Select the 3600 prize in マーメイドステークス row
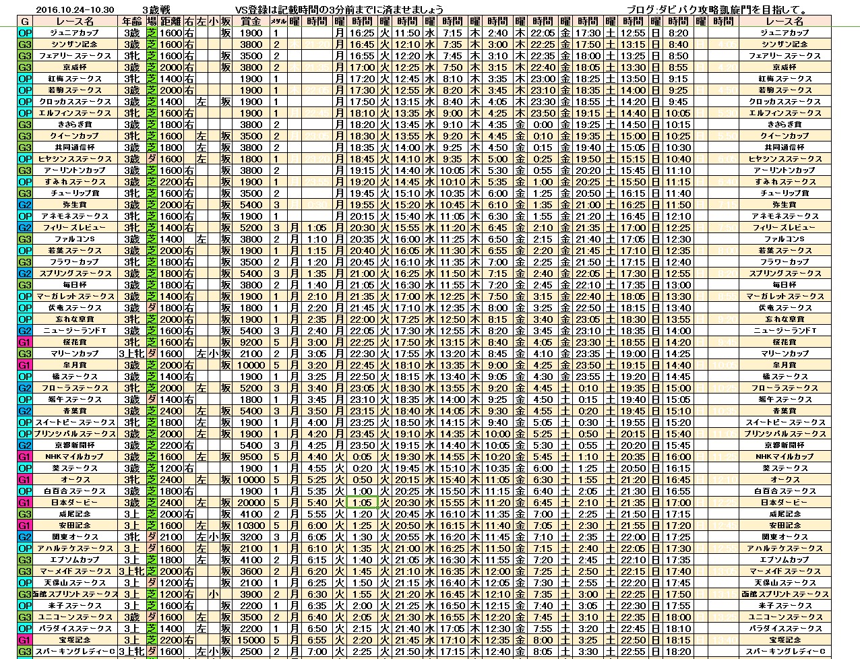The width and height of the screenshot is (860, 659). [x=251, y=571]
